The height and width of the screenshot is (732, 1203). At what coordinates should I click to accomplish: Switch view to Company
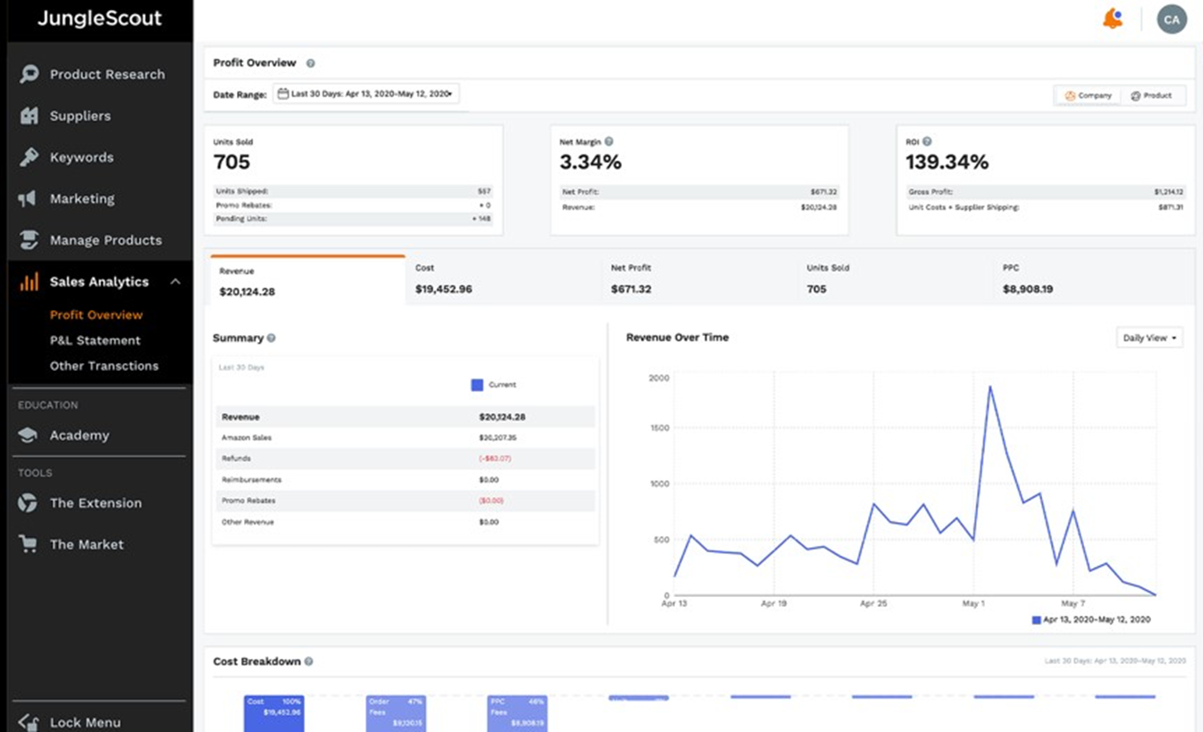click(1088, 96)
